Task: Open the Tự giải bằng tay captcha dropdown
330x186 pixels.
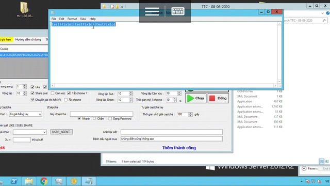Action: coord(25,114)
